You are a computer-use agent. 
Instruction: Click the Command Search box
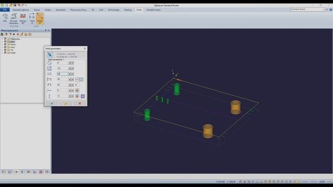[x=307, y=9]
